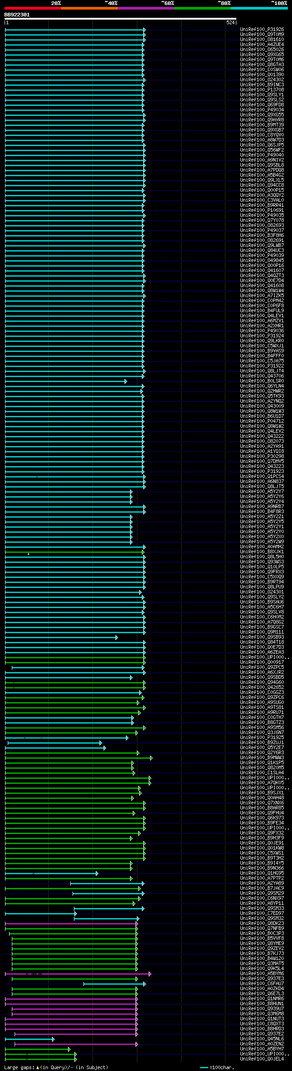Viewport: 292px width, 1071px height.
Task: Select hit label UniRef100_B9INC3
Action: (262, 85)
